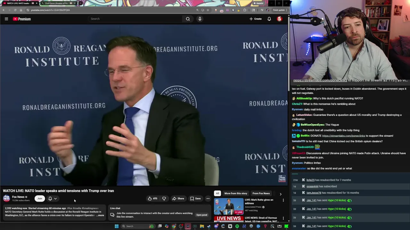
Task: Focus the YouTube search field
Action: [x=135, y=19]
